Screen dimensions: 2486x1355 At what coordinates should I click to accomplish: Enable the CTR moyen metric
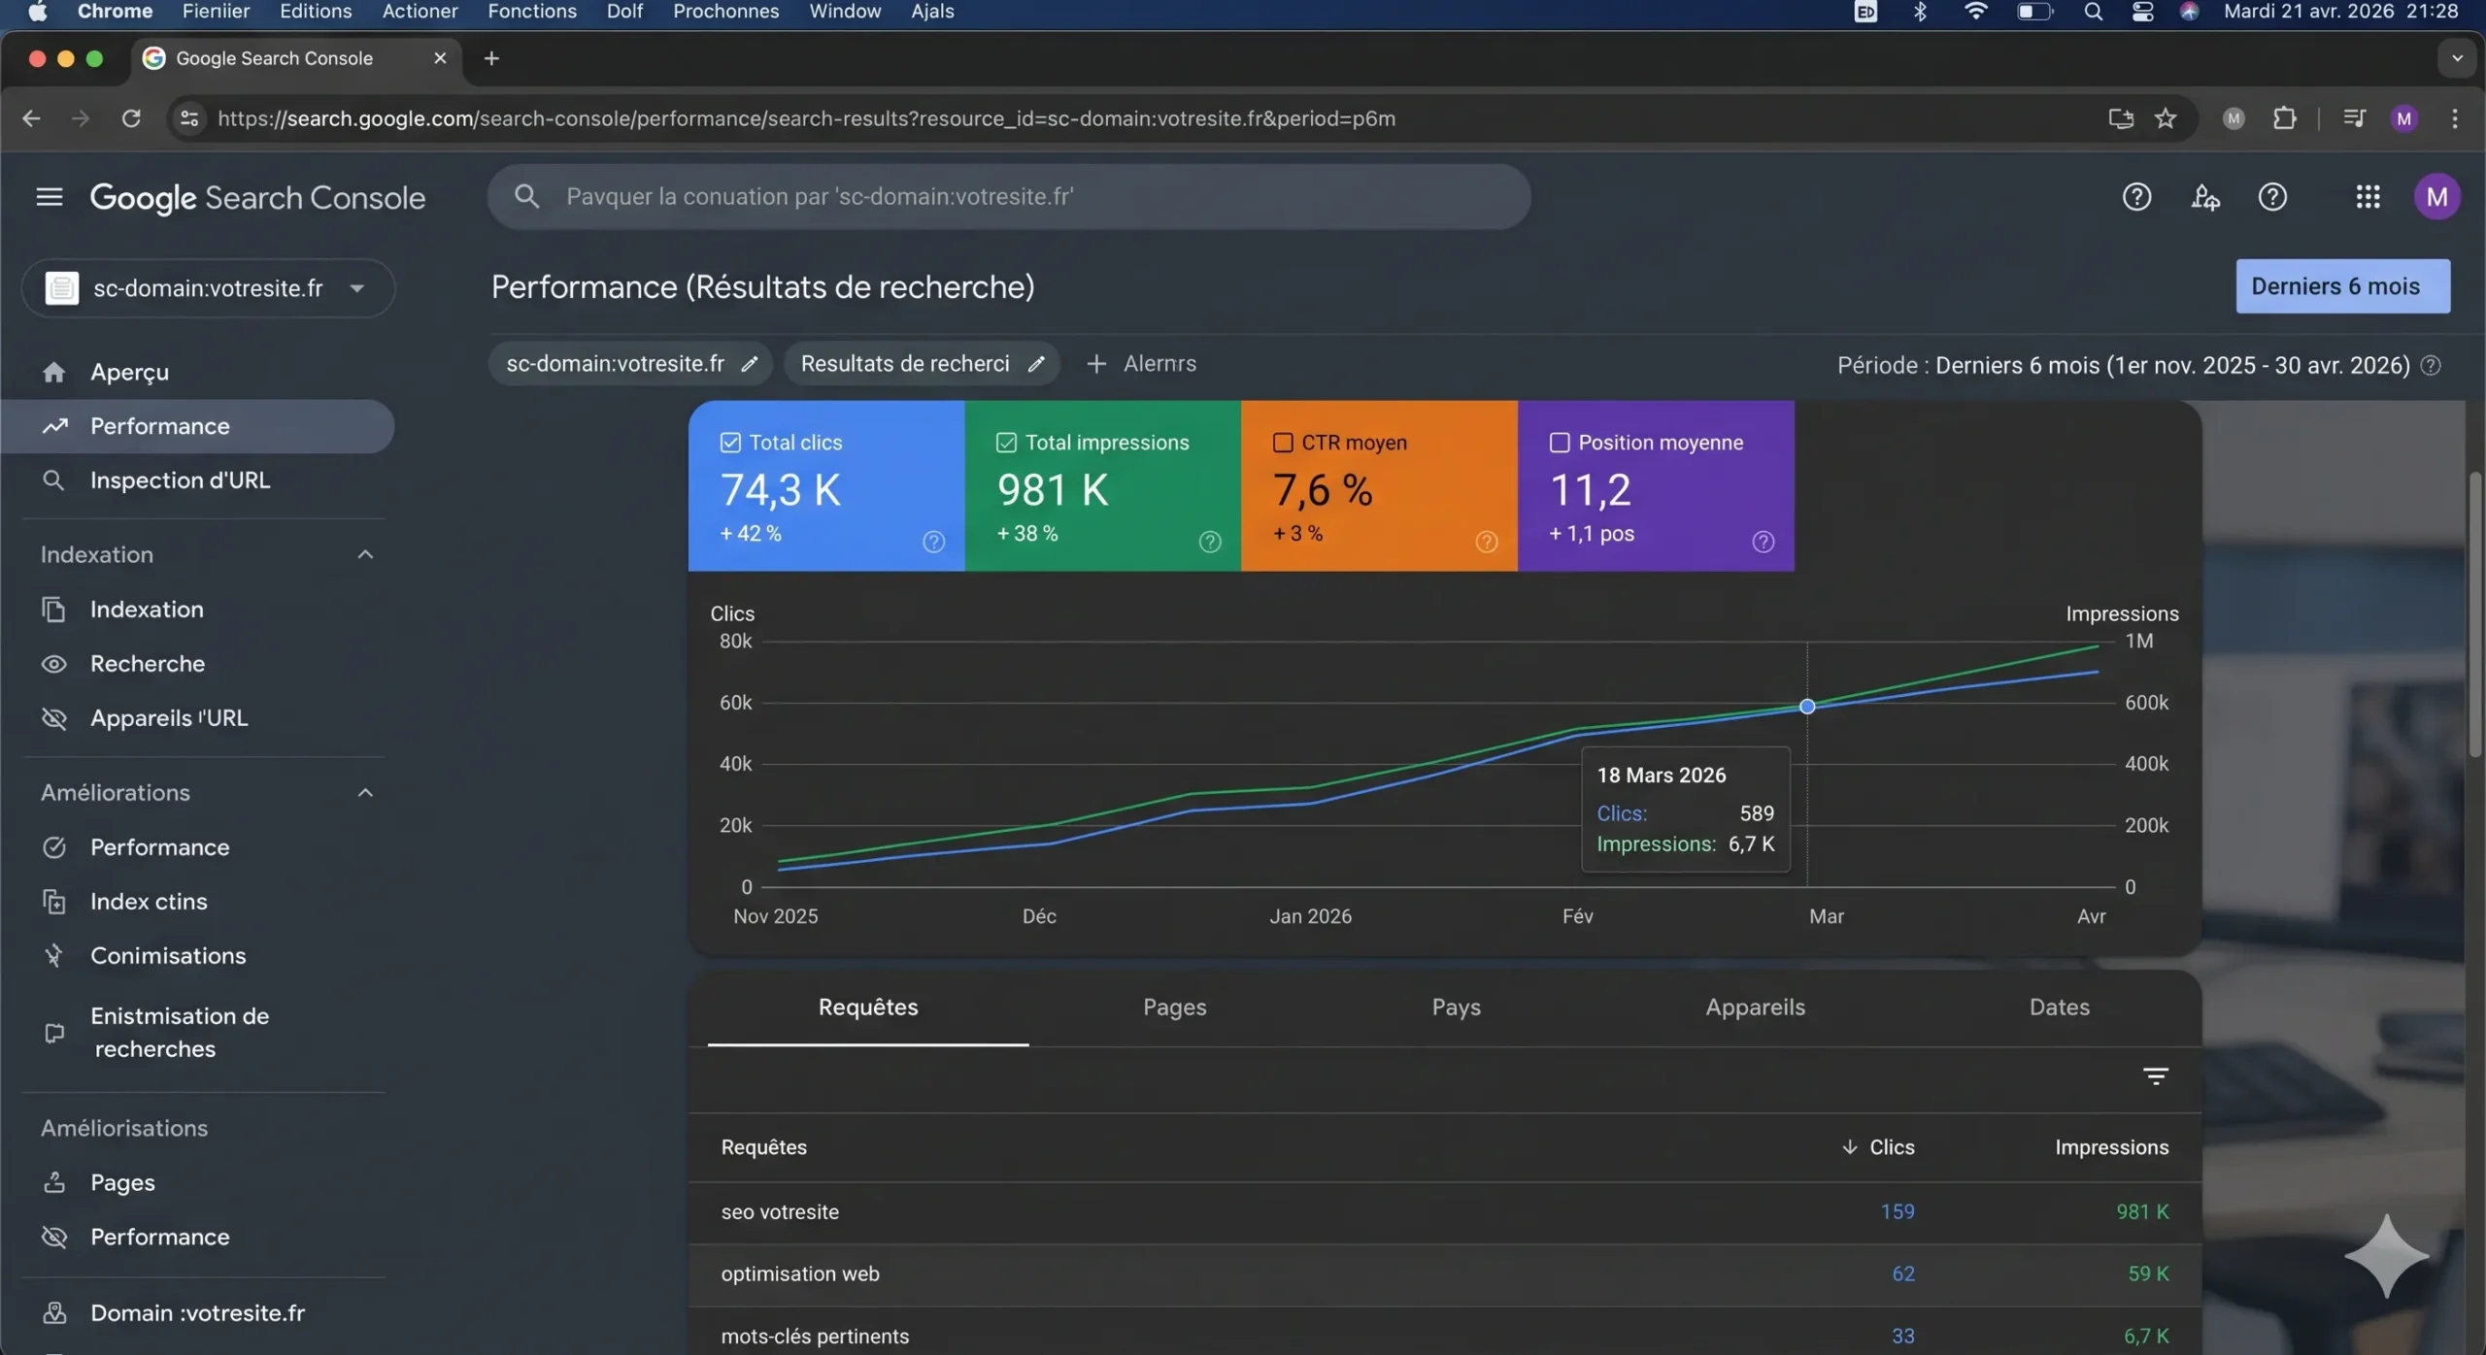tap(1284, 442)
